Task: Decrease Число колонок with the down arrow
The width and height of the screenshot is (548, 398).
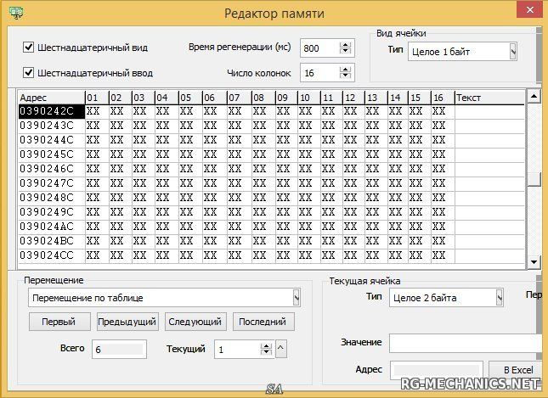Action: pyautogui.click(x=345, y=77)
